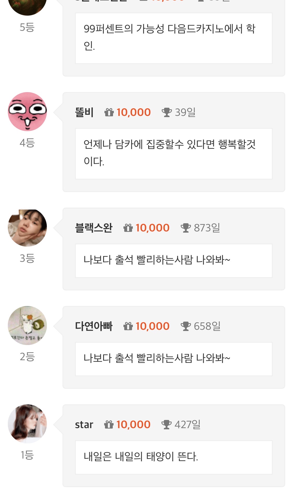This screenshot has width=293, height=491.
Task: Open 블랙스완's profile photo
Action: click(27, 227)
